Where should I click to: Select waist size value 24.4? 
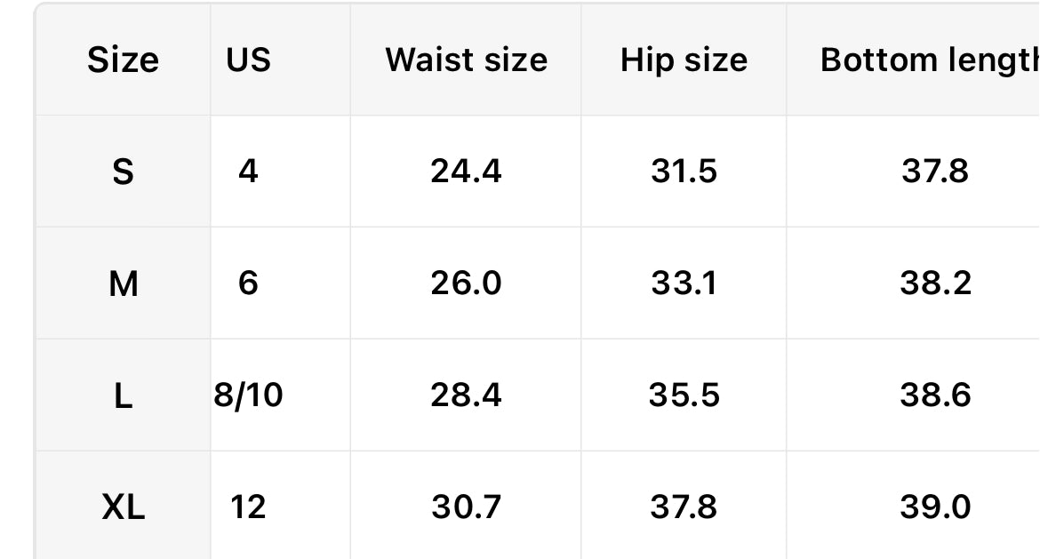(x=466, y=171)
